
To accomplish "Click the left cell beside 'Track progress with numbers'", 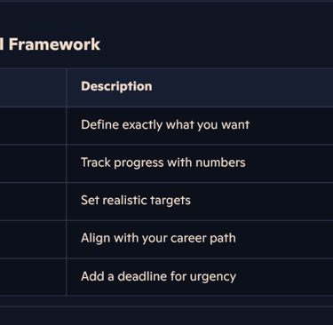I will pyautogui.click(x=33, y=163).
